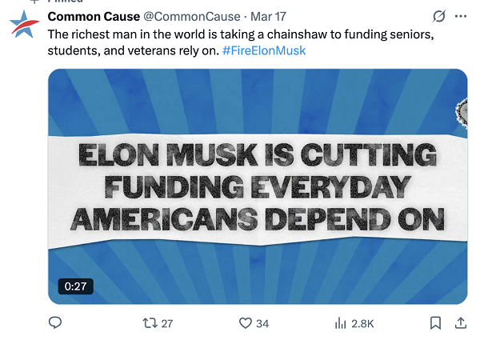Screen dimensions: 480x340
Task: Open the Common Cause display name link
Action: tap(93, 17)
